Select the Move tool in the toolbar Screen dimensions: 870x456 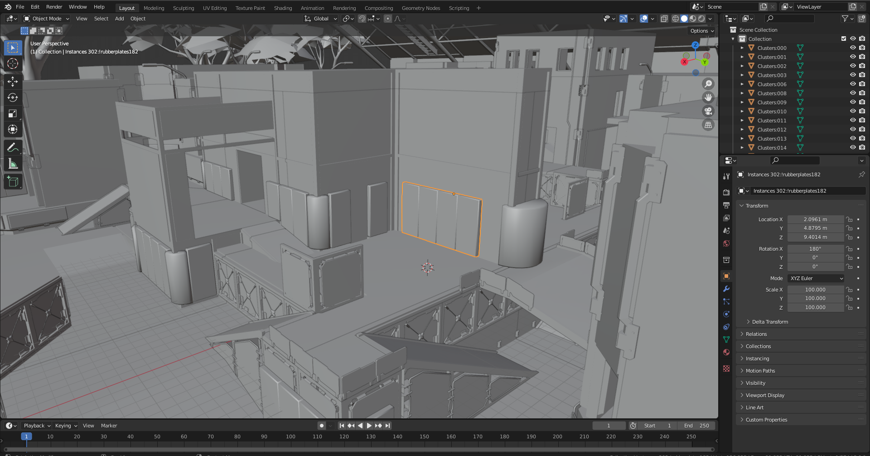coord(13,82)
